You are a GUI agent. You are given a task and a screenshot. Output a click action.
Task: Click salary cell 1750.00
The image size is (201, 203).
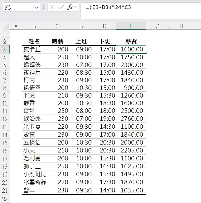[131, 57]
